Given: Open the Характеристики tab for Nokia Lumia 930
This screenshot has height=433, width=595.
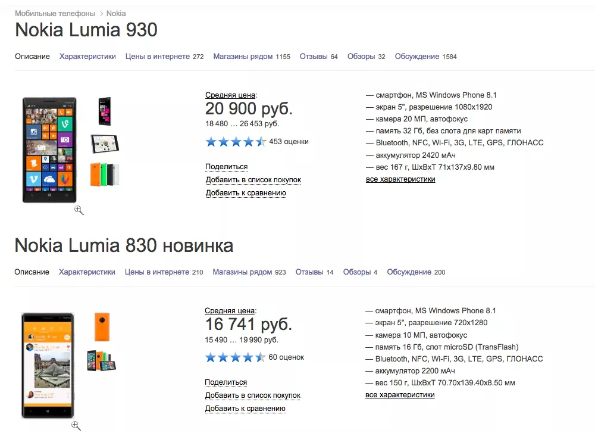Looking at the screenshot, I should [x=87, y=56].
